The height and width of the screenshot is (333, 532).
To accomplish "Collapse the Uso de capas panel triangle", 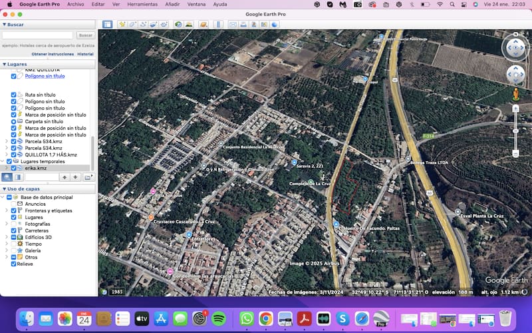I will coord(5,188).
